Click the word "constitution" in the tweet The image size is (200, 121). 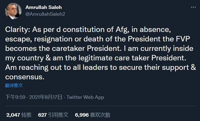point(70,30)
